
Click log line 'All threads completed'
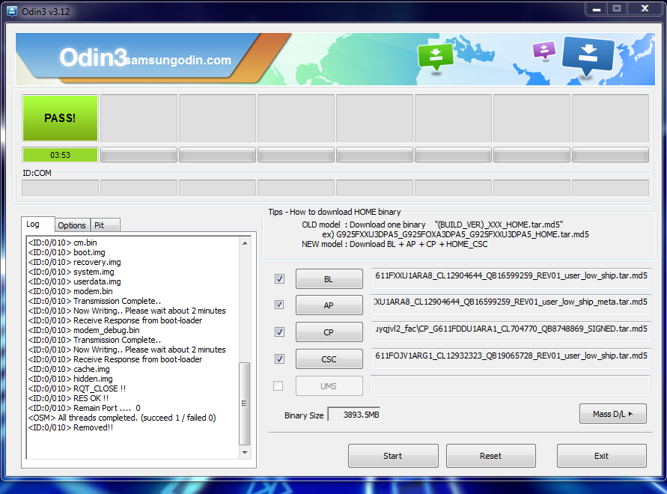[122, 418]
